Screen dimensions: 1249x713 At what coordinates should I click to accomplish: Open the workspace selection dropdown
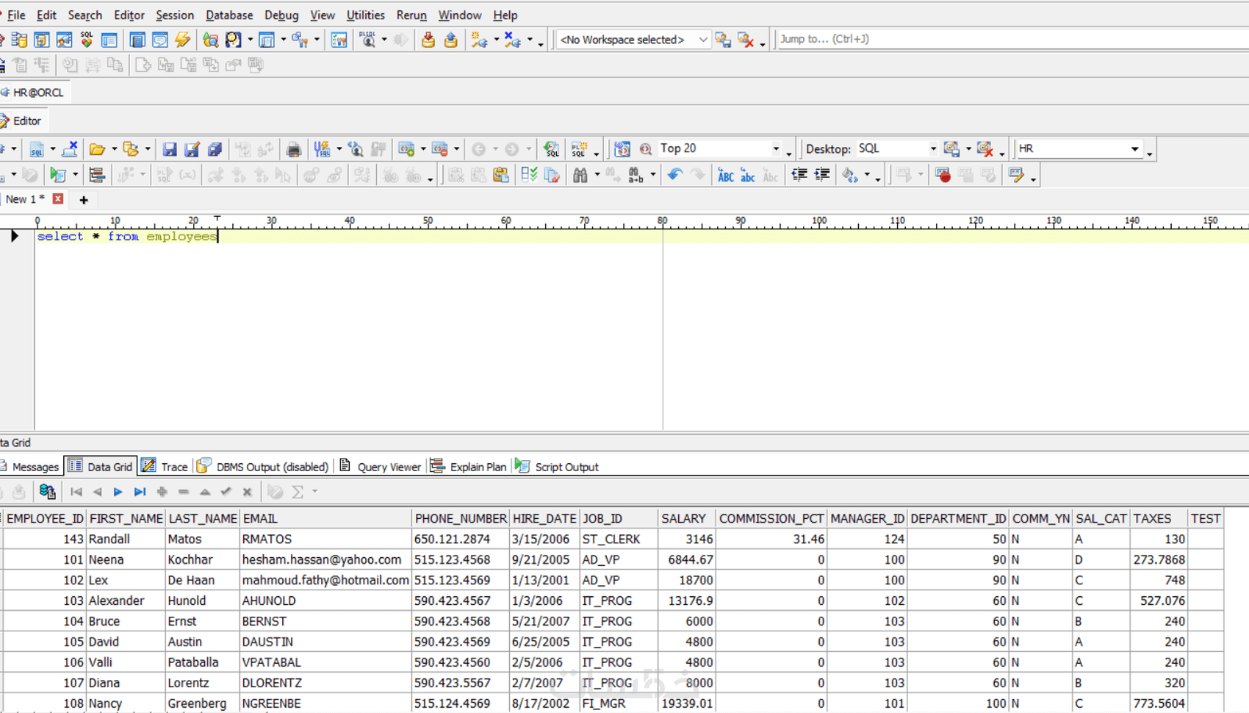(702, 40)
